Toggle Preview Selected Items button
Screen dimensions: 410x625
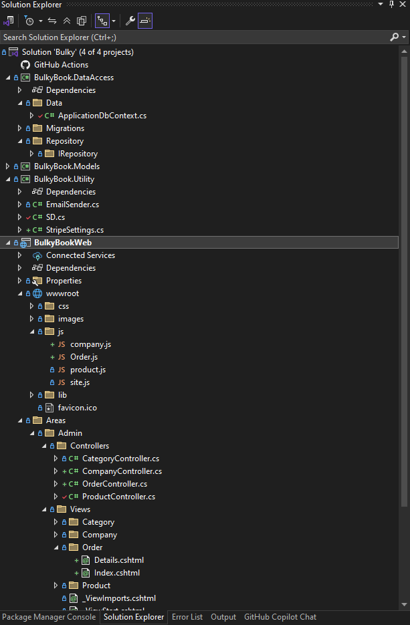145,21
